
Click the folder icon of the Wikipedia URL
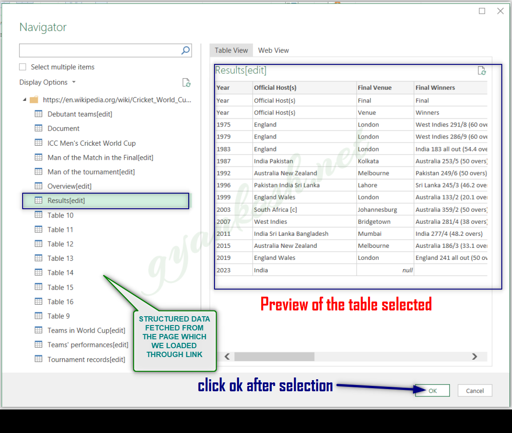(x=34, y=99)
